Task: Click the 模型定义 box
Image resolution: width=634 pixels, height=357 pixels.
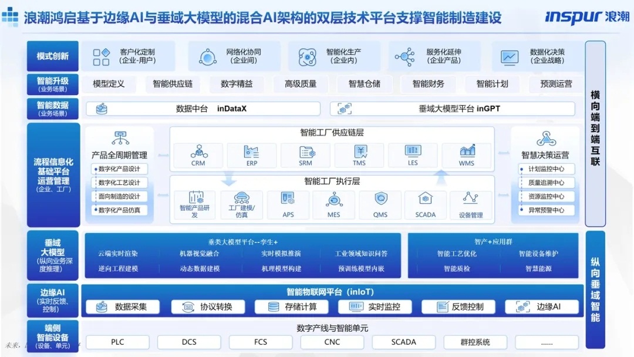Action: pyautogui.click(x=109, y=84)
